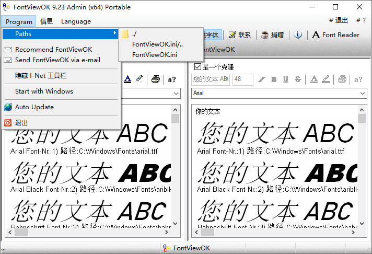Click the 捐赠 coffee cup icon
The width and height of the screenshot is (372, 254).
pos(265,35)
